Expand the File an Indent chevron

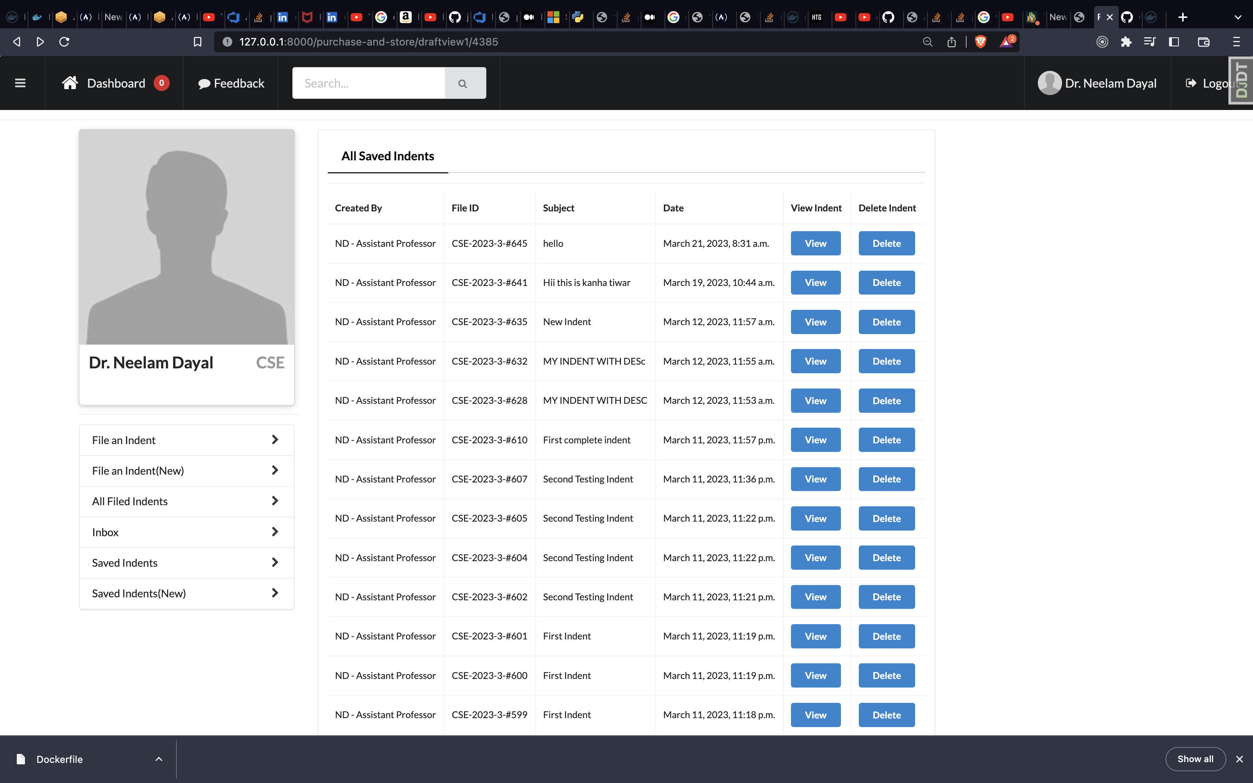click(x=275, y=440)
